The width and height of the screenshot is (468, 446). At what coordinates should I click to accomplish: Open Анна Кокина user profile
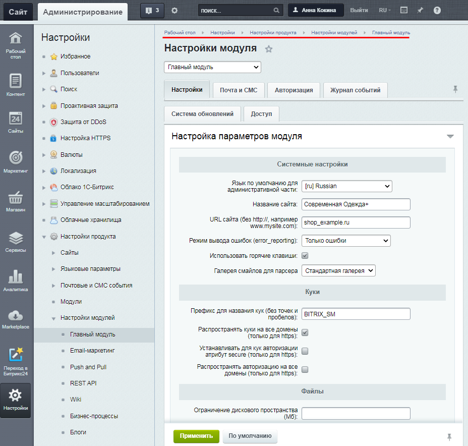click(316, 10)
